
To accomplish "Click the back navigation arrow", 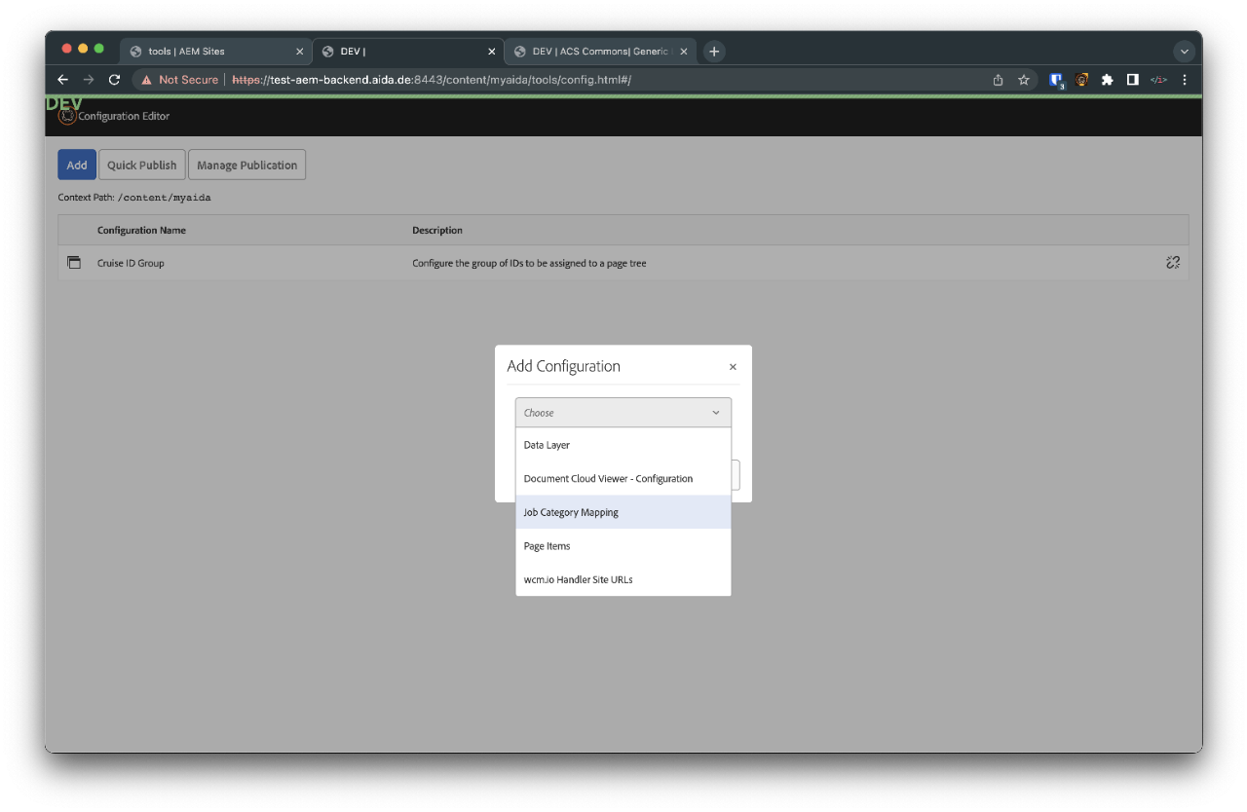I will pyautogui.click(x=62, y=80).
